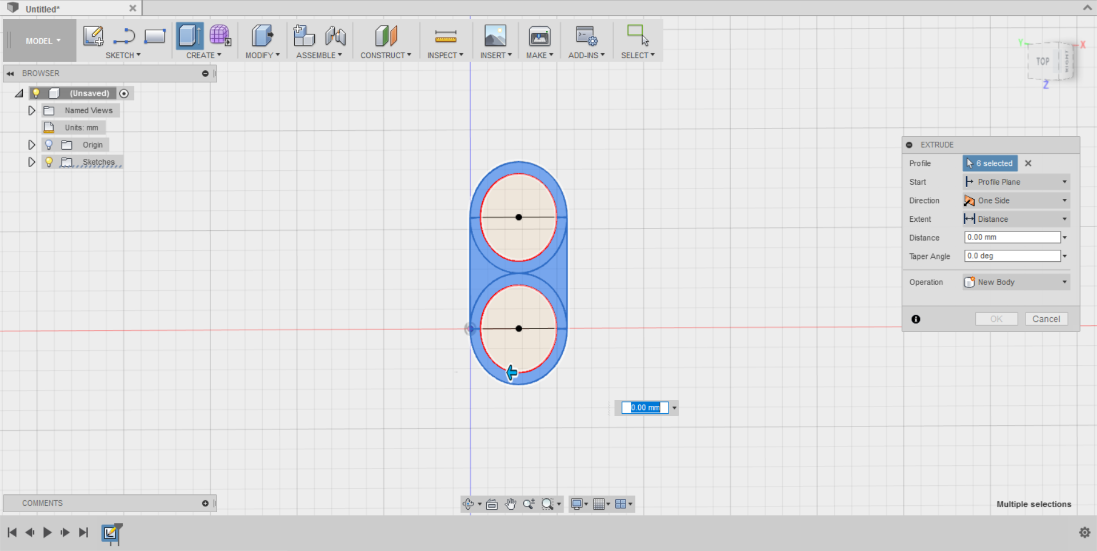Click the Construct plane icon

tap(386, 35)
